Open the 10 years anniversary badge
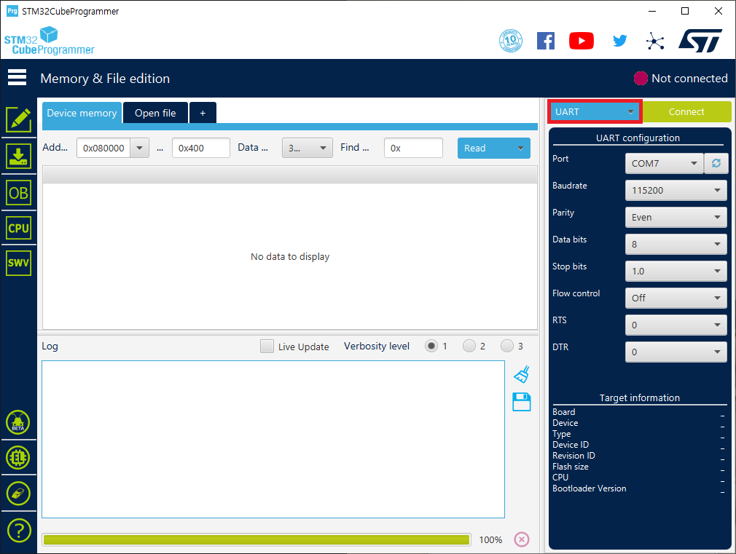The height and width of the screenshot is (554, 736). click(x=510, y=41)
